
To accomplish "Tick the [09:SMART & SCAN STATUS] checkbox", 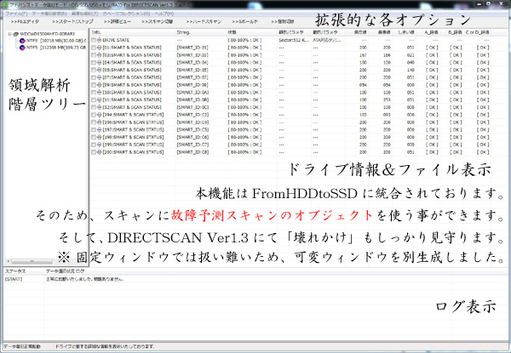I will pos(94,85).
